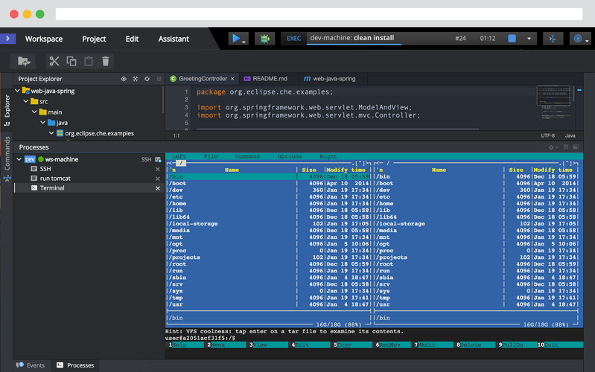
Task: Close the GreetingController editor tab
Action: coord(232,78)
